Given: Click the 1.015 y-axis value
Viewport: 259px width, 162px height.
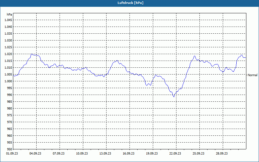Looking at the screenshot, I should (x=8, y=61).
